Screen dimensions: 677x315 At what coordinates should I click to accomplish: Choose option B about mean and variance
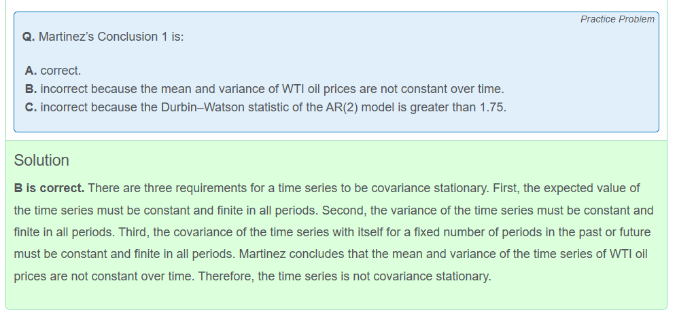272,89
